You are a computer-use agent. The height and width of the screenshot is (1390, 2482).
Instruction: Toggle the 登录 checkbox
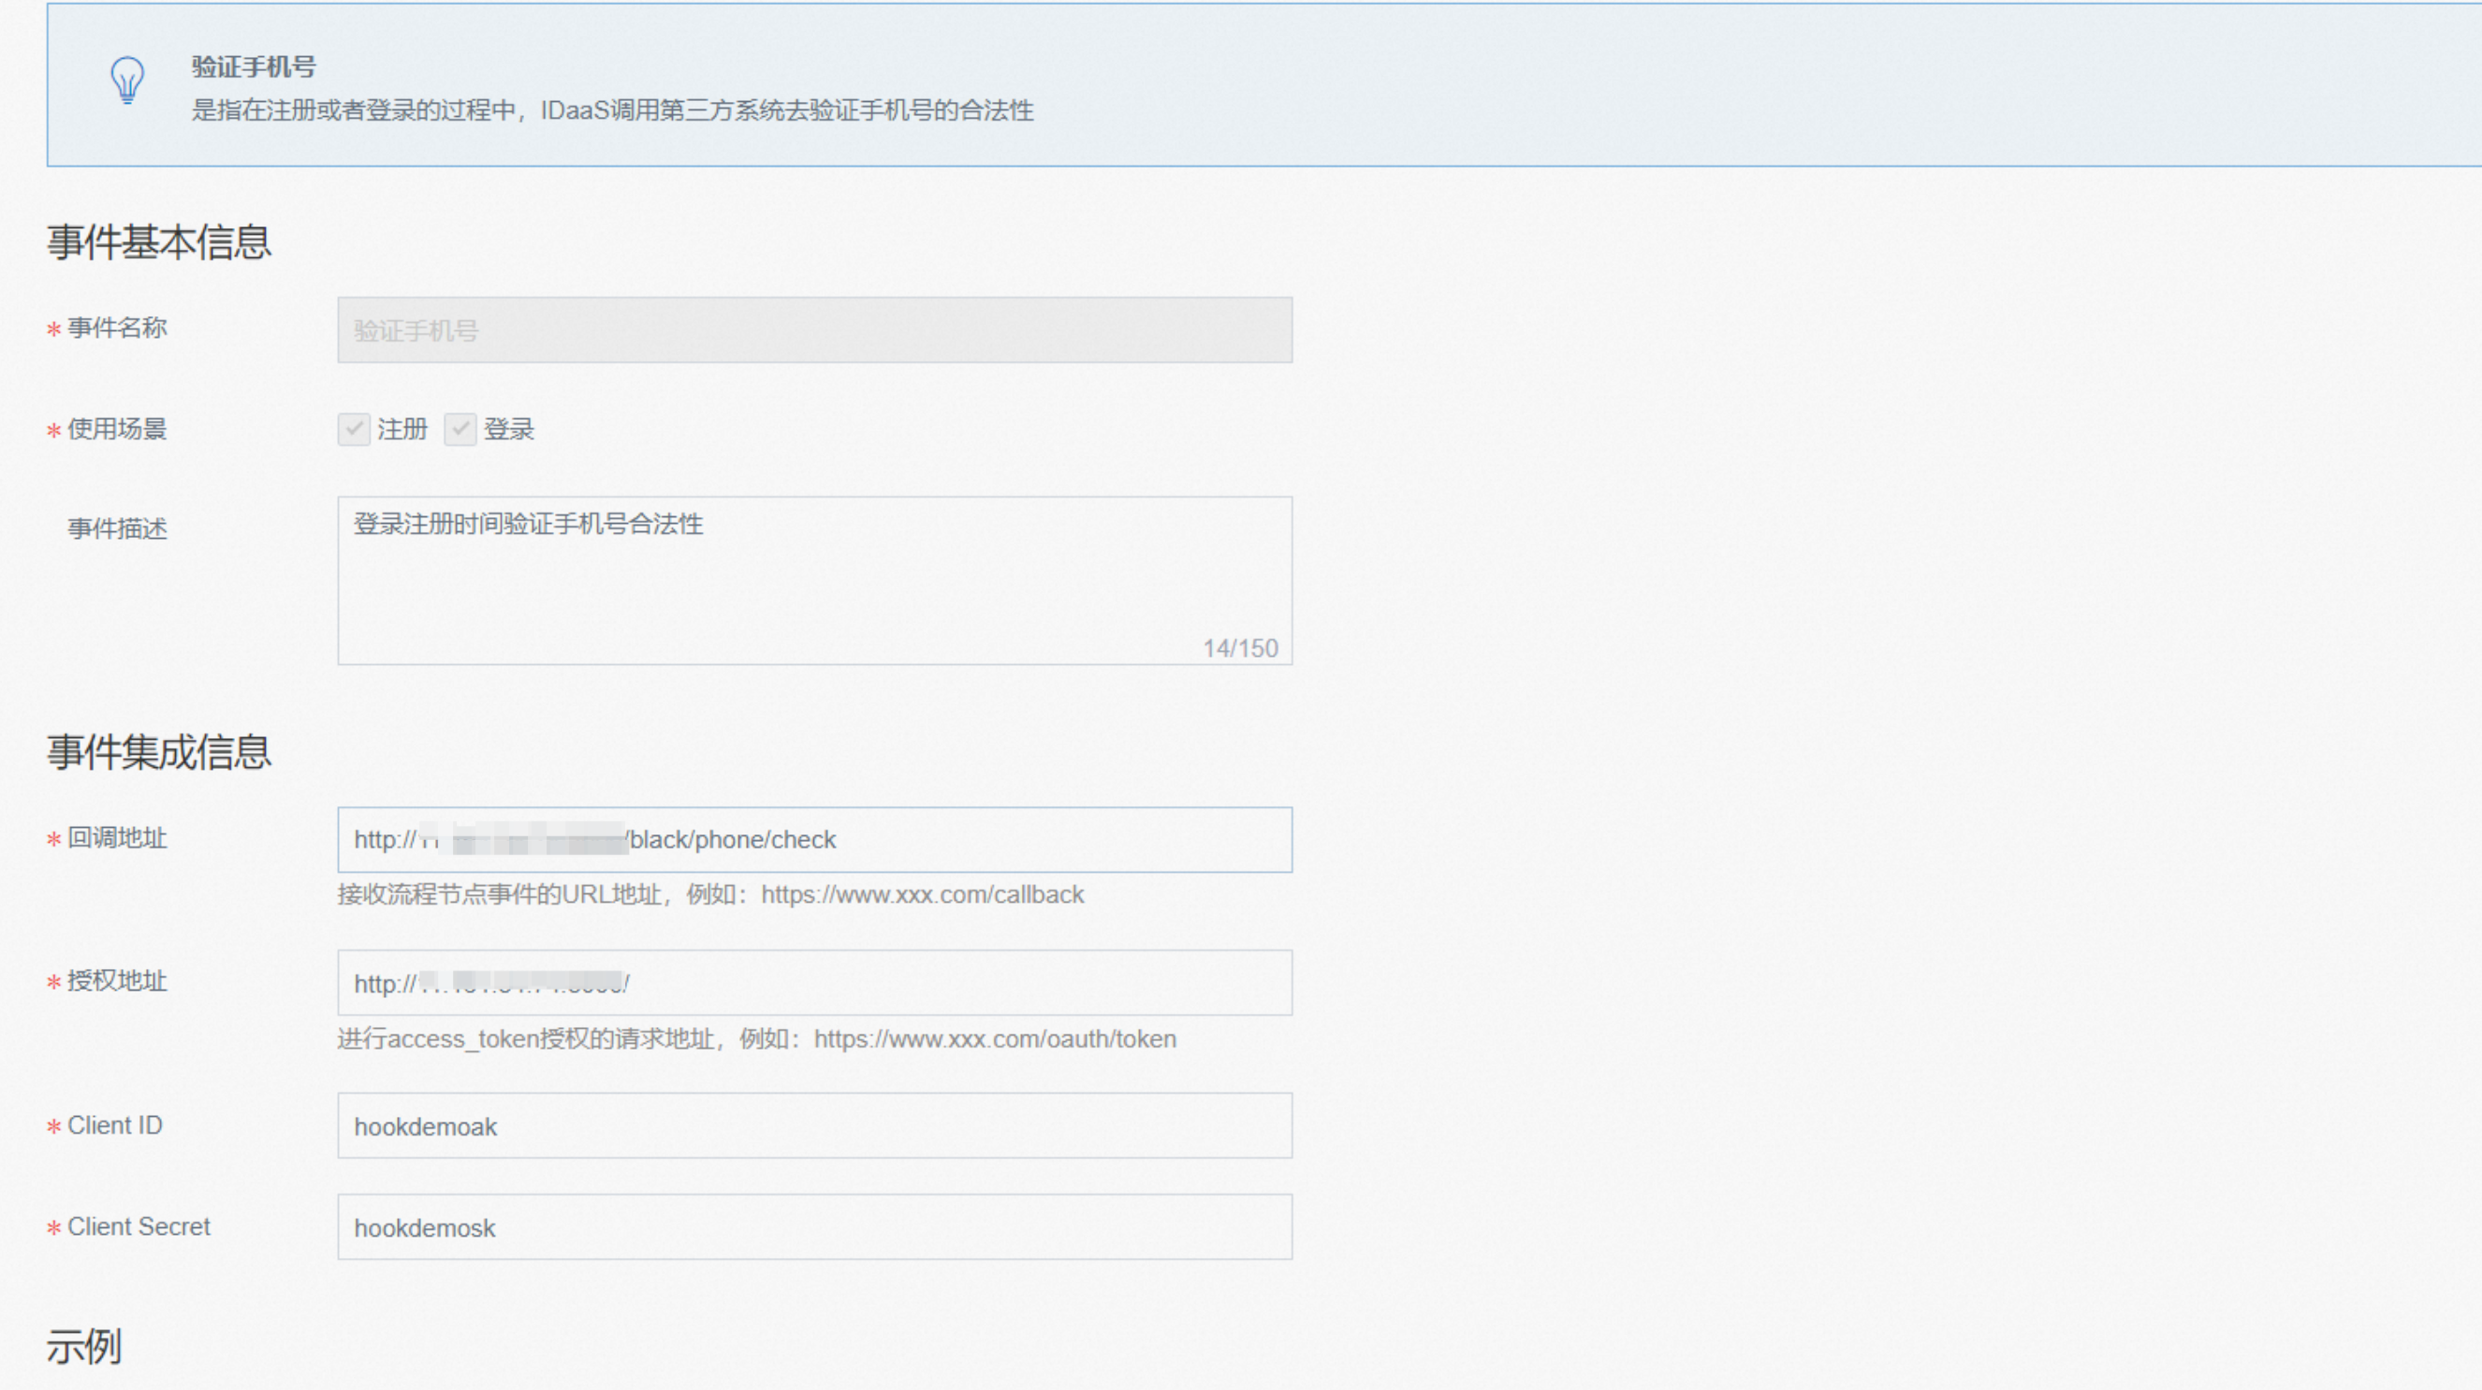(x=460, y=428)
